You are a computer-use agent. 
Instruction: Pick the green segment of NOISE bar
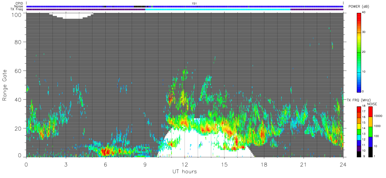click(x=370, y=132)
